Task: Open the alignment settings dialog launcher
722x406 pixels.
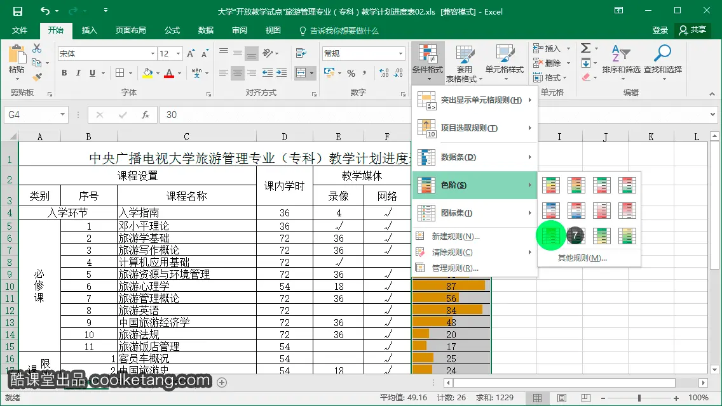Action: coord(314,94)
